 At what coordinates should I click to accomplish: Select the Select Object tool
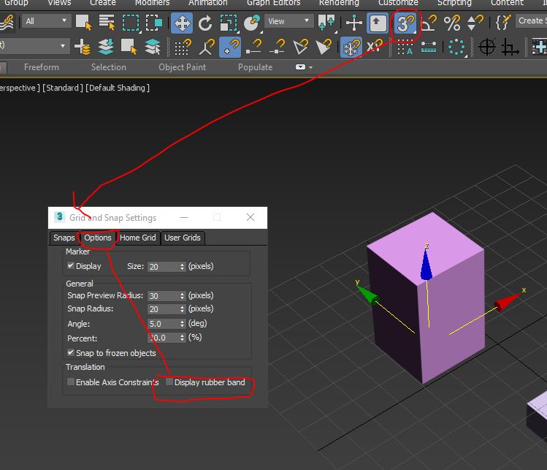pyautogui.click(x=83, y=23)
